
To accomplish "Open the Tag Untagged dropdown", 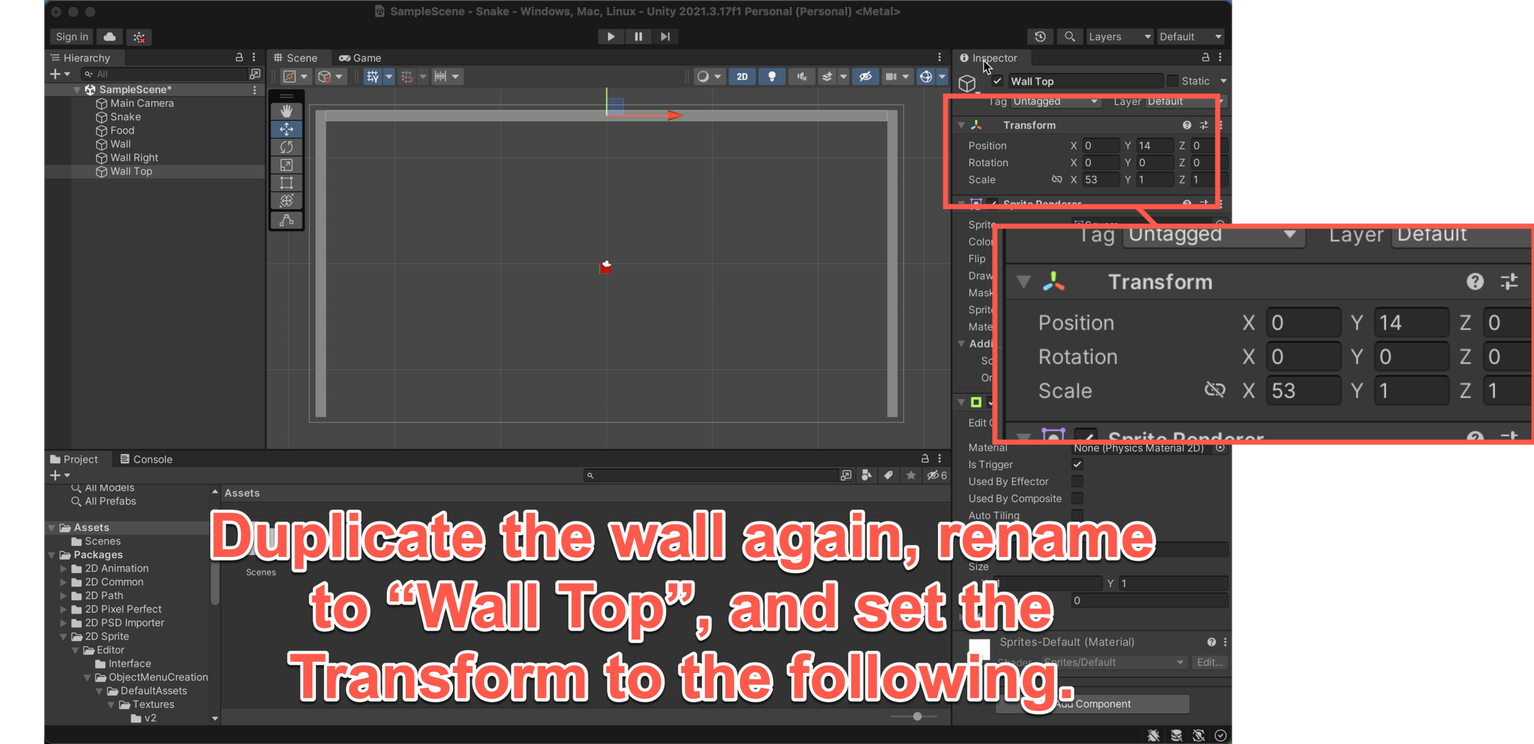I will [1054, 101].
